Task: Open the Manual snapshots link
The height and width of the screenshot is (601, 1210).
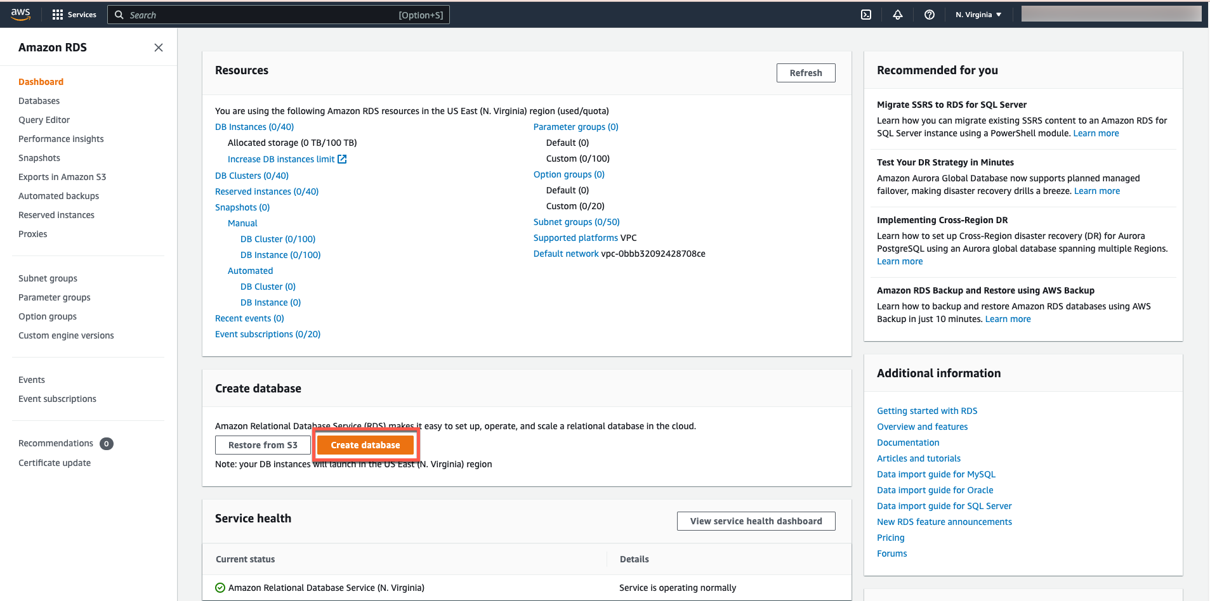Action: tap(242, 223)
